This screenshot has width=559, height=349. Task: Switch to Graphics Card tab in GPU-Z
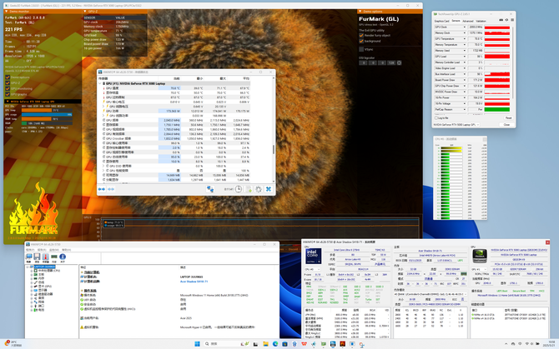(441, 21)
